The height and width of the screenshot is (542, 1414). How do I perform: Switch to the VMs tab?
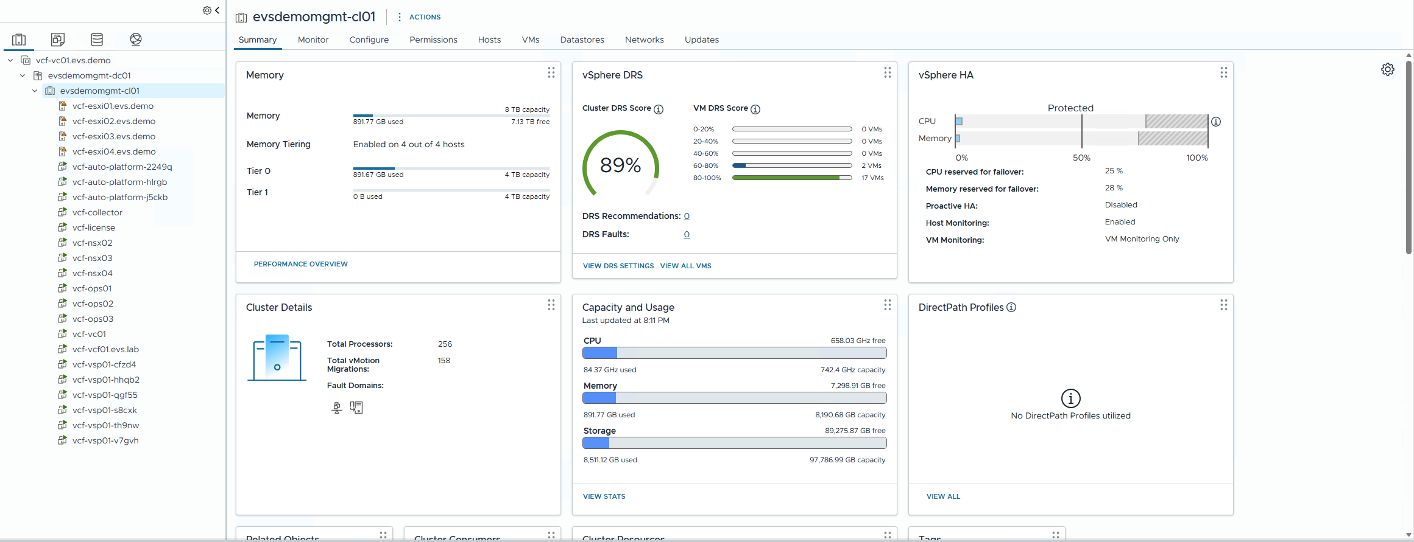(x=531, y=40)
